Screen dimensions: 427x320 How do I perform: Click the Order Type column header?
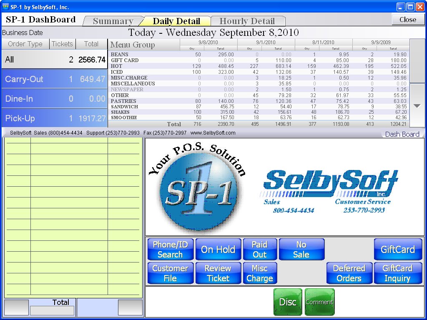(x=25, y=44)
